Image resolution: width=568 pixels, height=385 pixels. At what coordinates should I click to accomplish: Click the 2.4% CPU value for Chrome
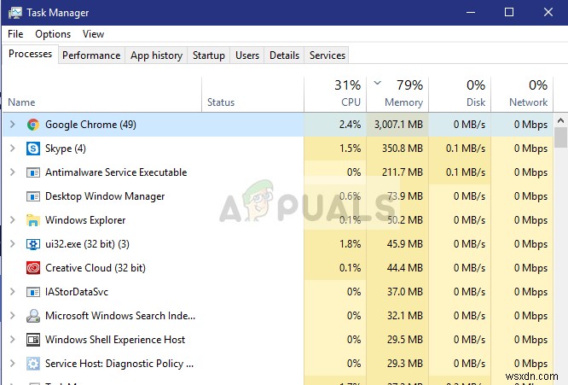[x=350, y=125]
